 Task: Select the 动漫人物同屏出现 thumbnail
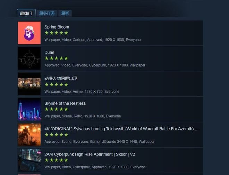coord(29,84)
